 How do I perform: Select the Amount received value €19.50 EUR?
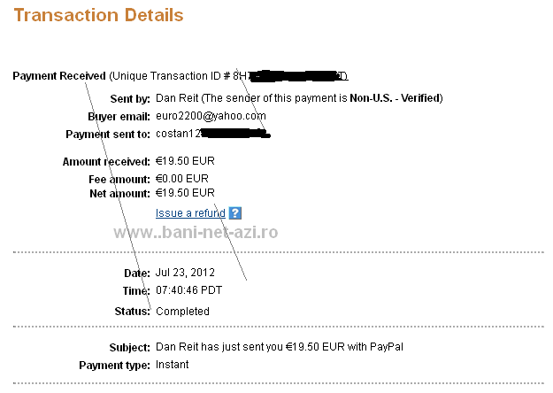[185, 161]
